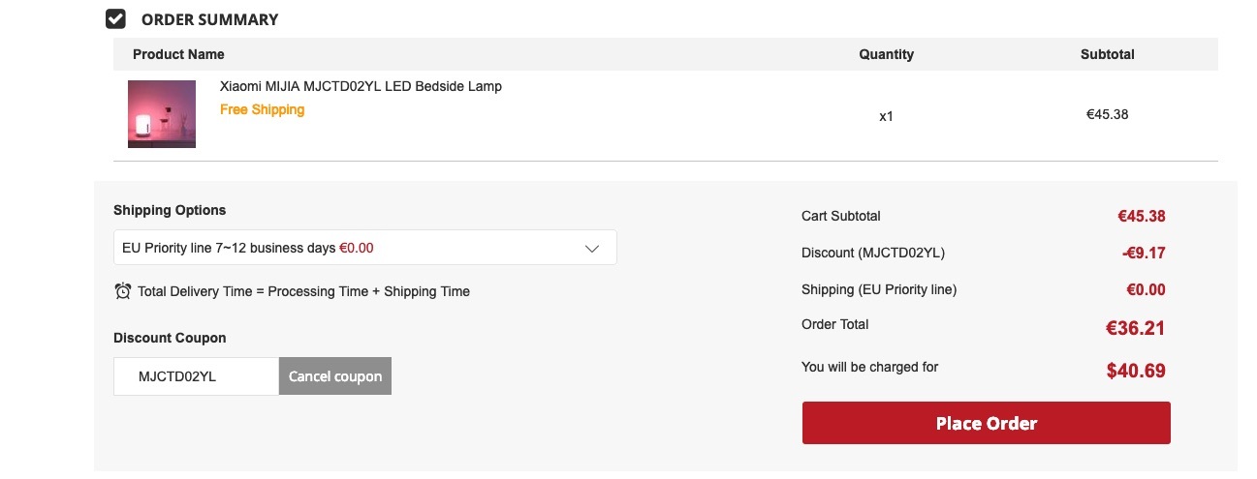The image size is (1257, 479).
Task: Click the Product Name column header
Action: (x=178, y=54)
